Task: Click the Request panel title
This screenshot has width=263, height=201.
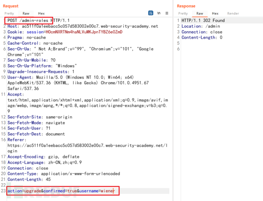Action: coord(11,6)
